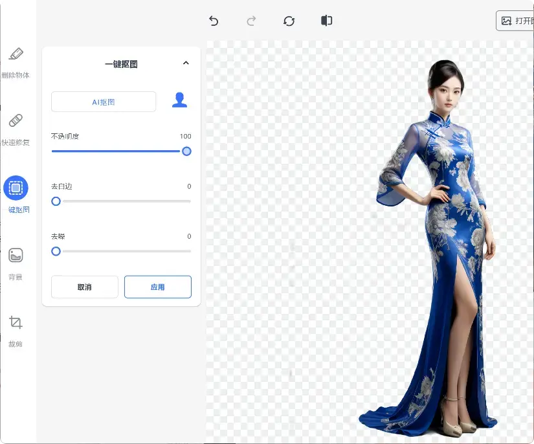
Task: Click the 去白边 slider handle
Action: (x=56, y=201)
